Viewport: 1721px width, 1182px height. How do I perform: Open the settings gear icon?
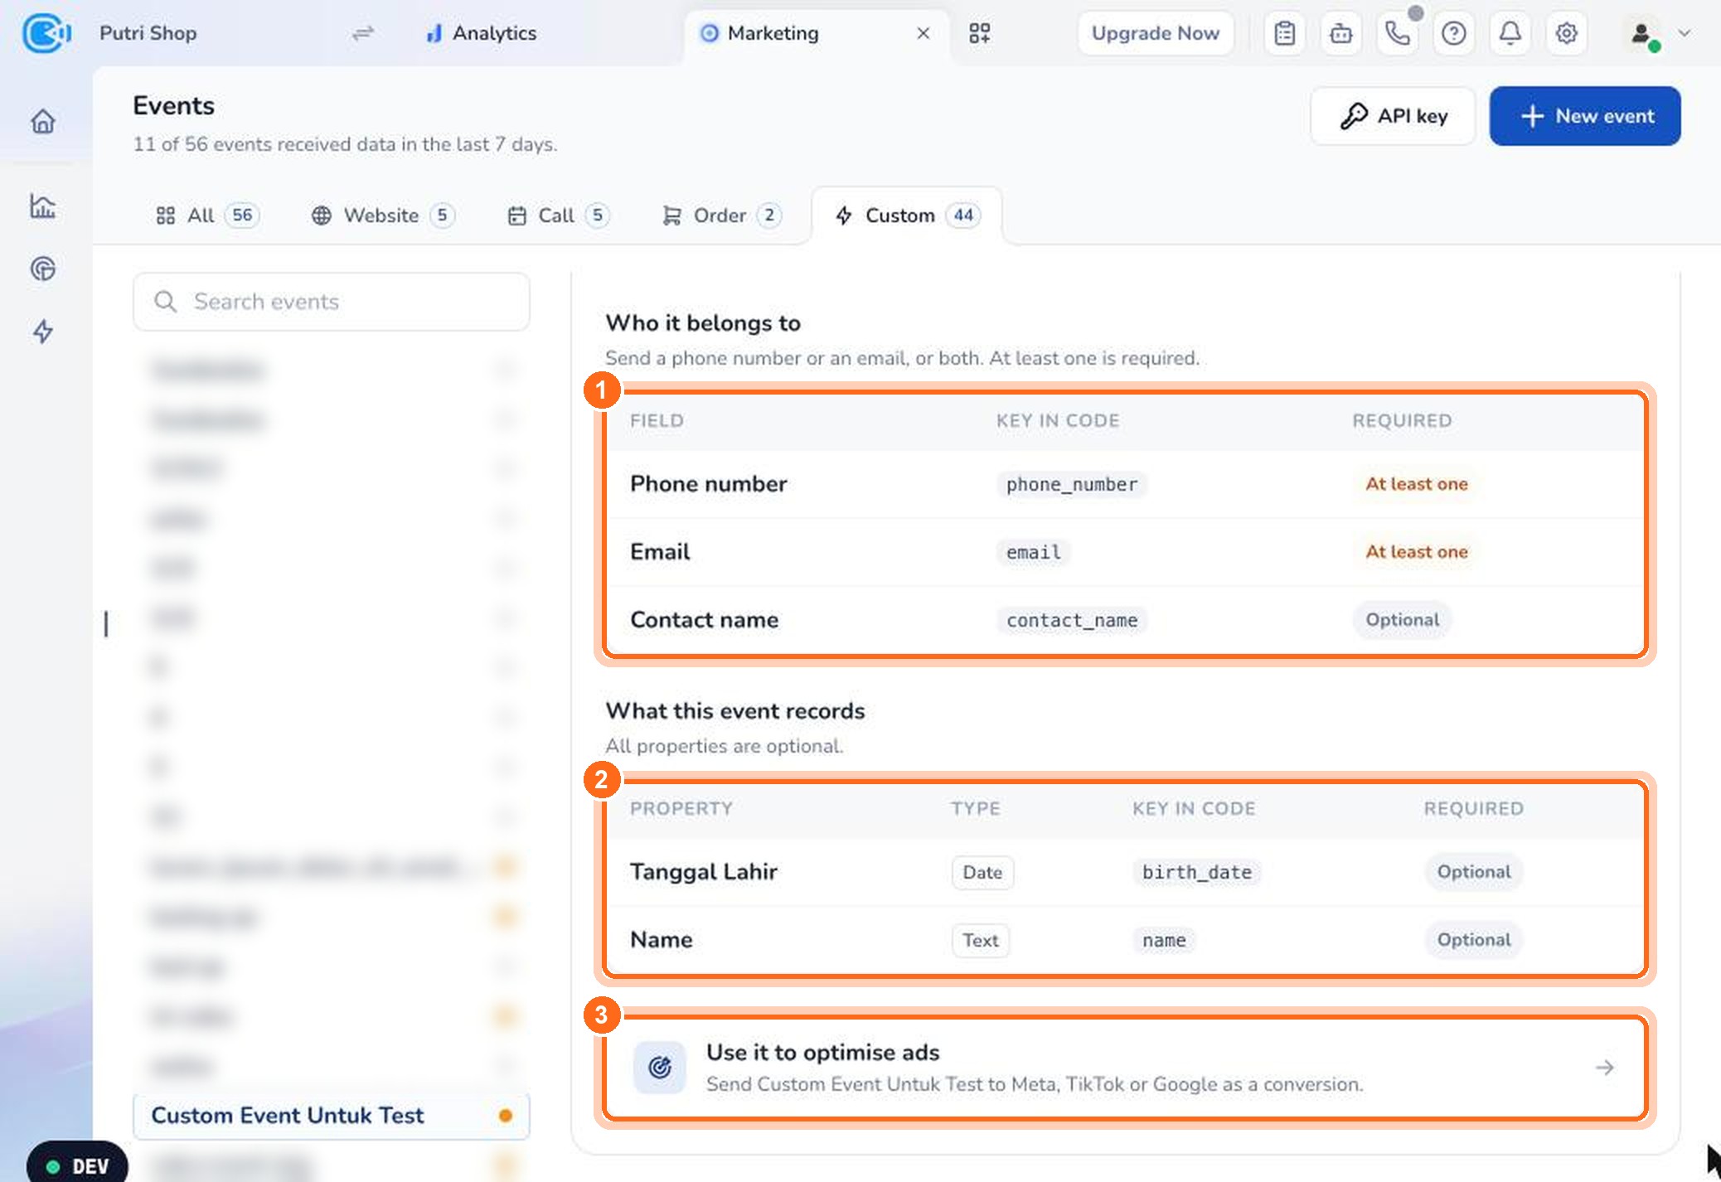(1567, 33)
